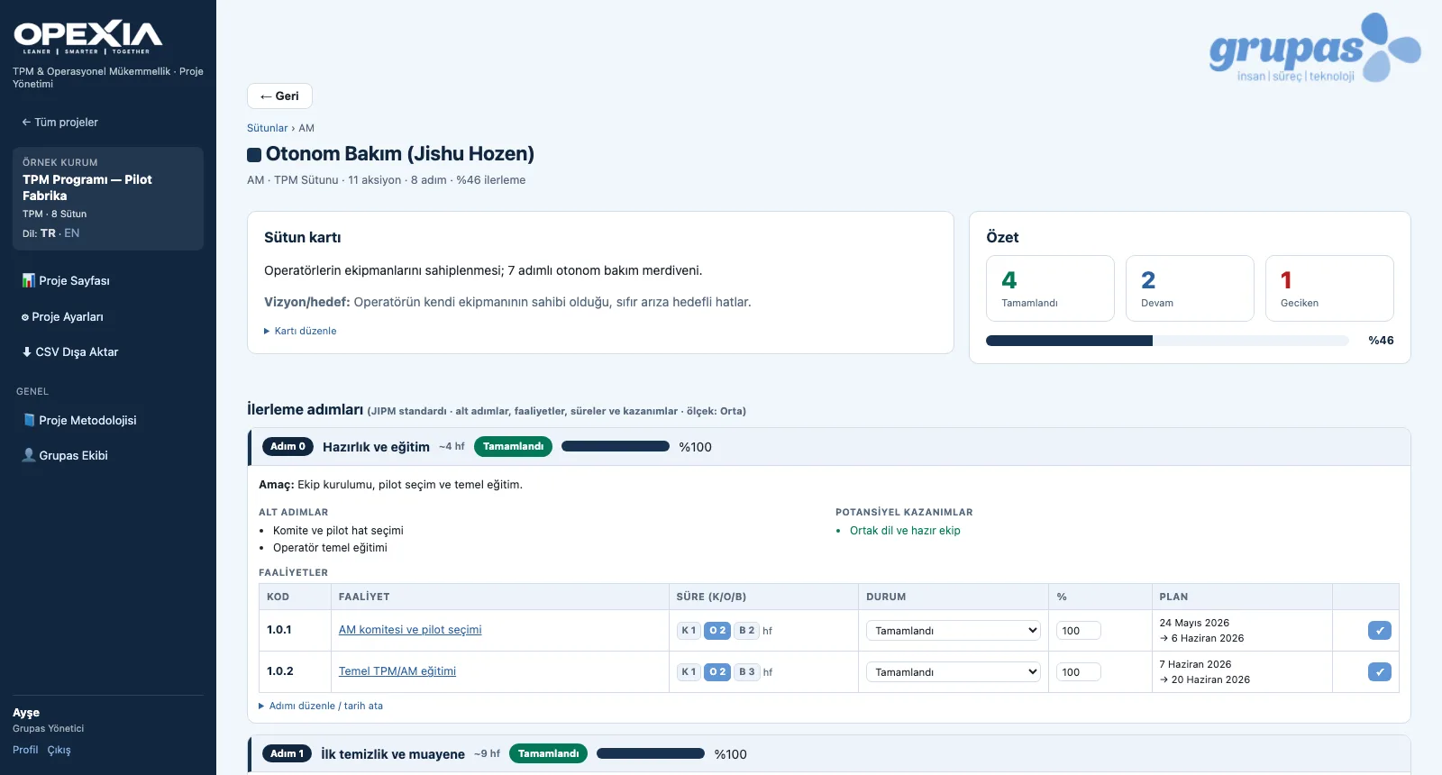Image resolution: width=1442 pixels, height=775 pixels.
Task: Go back to Tüm projeler
Action: [59, 122]
